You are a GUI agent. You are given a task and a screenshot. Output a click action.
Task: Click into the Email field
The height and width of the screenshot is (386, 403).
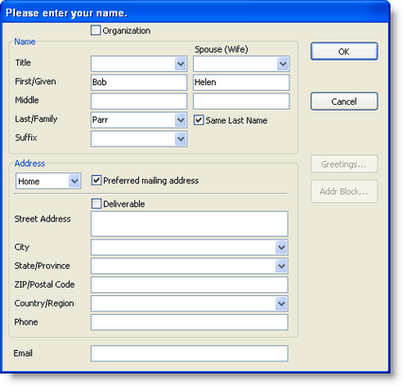(x=189, y=354)
